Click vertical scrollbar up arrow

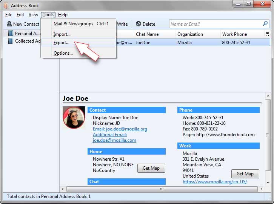(x=268, y=96)
